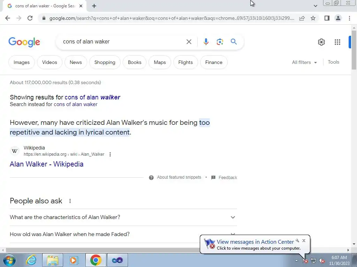The image size is (357, 267).
Task: Expand 'How old was Alan Walker when he made Faded?'
Action: point(123,234)
